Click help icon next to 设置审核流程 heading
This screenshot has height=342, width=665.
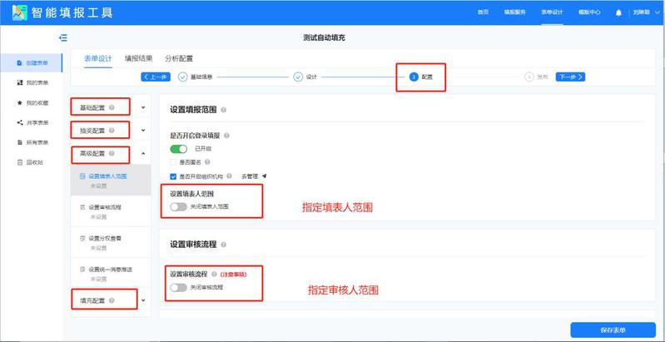pos(225,245)
